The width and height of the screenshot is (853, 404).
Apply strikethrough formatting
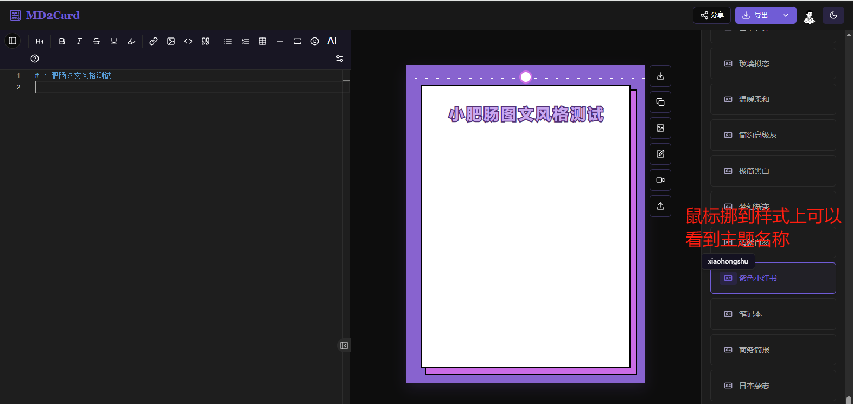tap(97, 41)
